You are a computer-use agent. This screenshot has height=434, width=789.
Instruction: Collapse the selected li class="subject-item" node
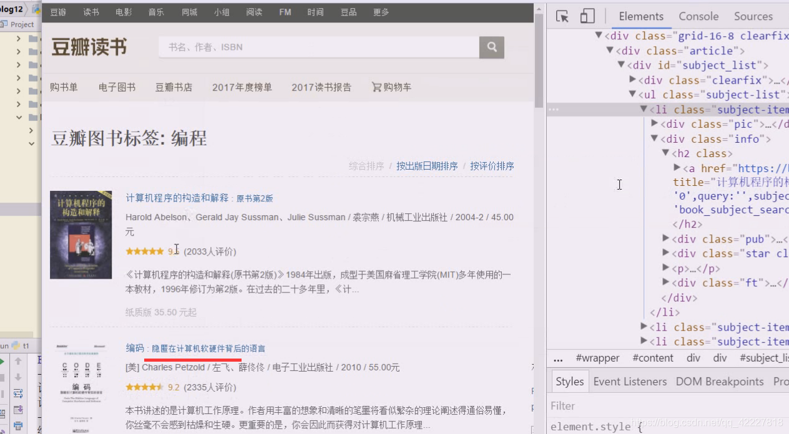pyautogui.click(x=644, y=109)
